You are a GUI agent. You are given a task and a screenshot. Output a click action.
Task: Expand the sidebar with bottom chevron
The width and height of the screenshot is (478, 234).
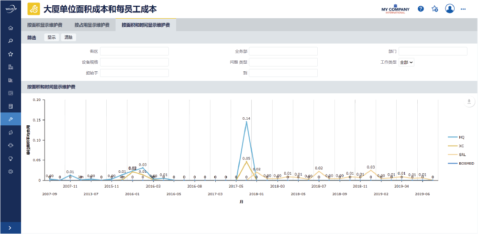(x=11, y=228)
